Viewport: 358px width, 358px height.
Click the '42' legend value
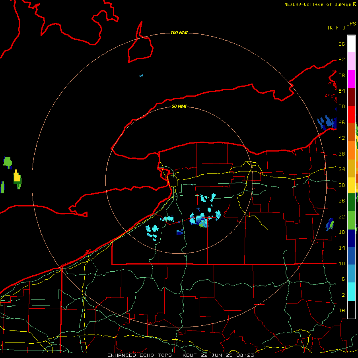(x=342, y=138)
